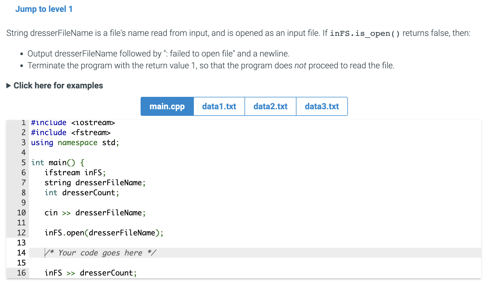View the data2.txt file tab
Screen dimensions: 489x285
click(x=270, y=106)
